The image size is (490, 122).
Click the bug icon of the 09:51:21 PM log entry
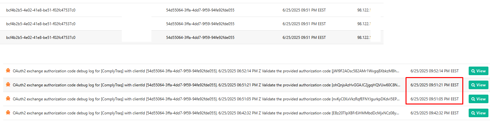(8, 85)
